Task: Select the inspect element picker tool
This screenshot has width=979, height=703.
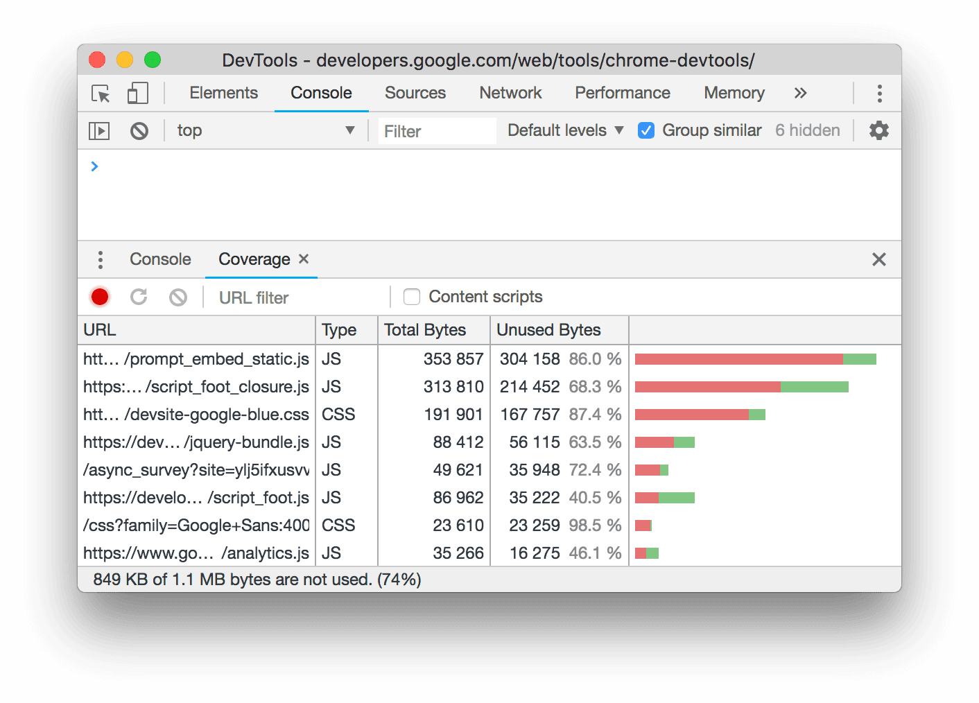Action: click(99, 93)
